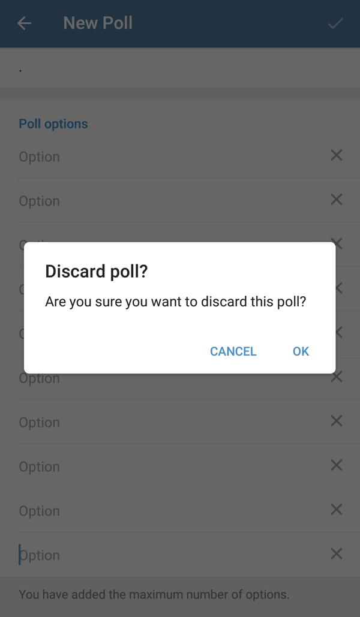The height and width of the screenshot is (617, 360).
Task: Remove the second poll option
Action: point(336,200)
